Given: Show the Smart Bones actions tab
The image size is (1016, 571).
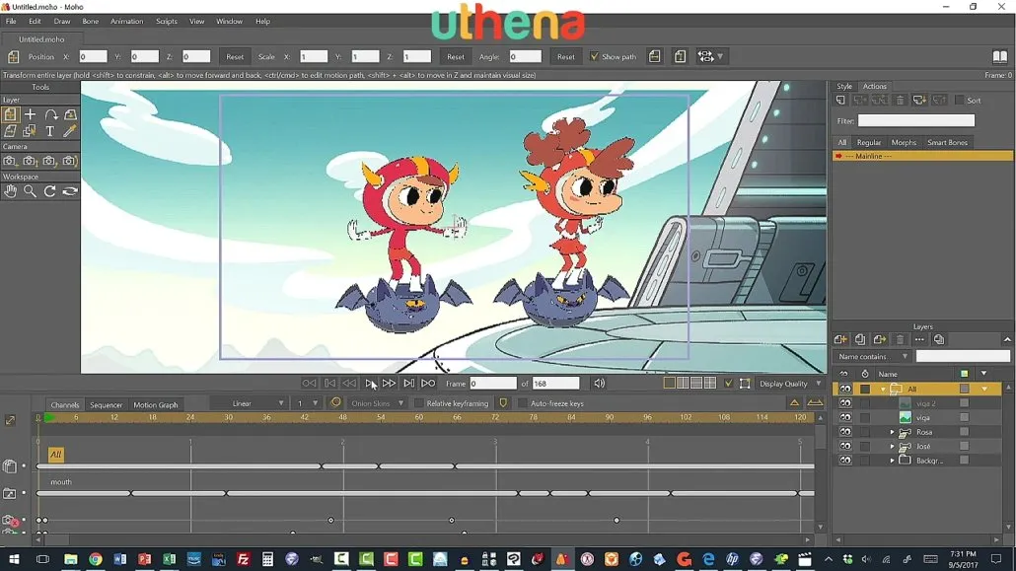Looking at the screenshot, I should [947, 143].
